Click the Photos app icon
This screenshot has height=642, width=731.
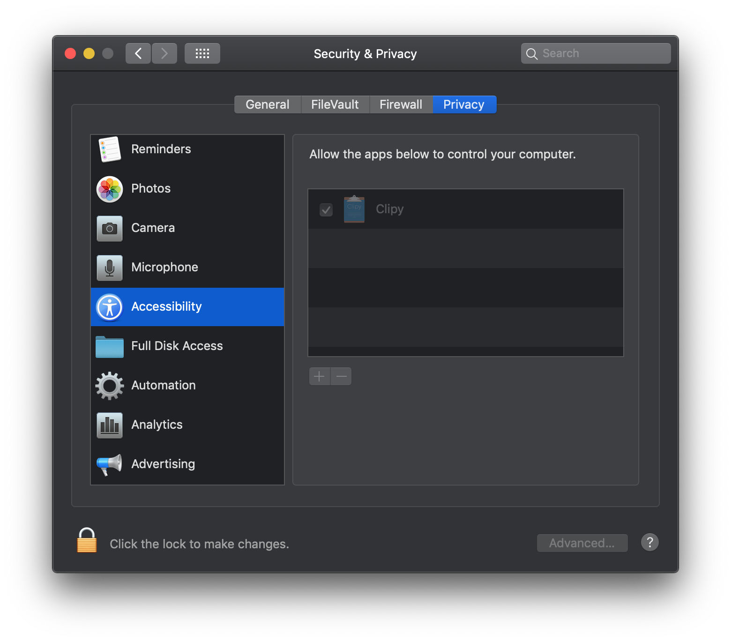click(109, 188)
